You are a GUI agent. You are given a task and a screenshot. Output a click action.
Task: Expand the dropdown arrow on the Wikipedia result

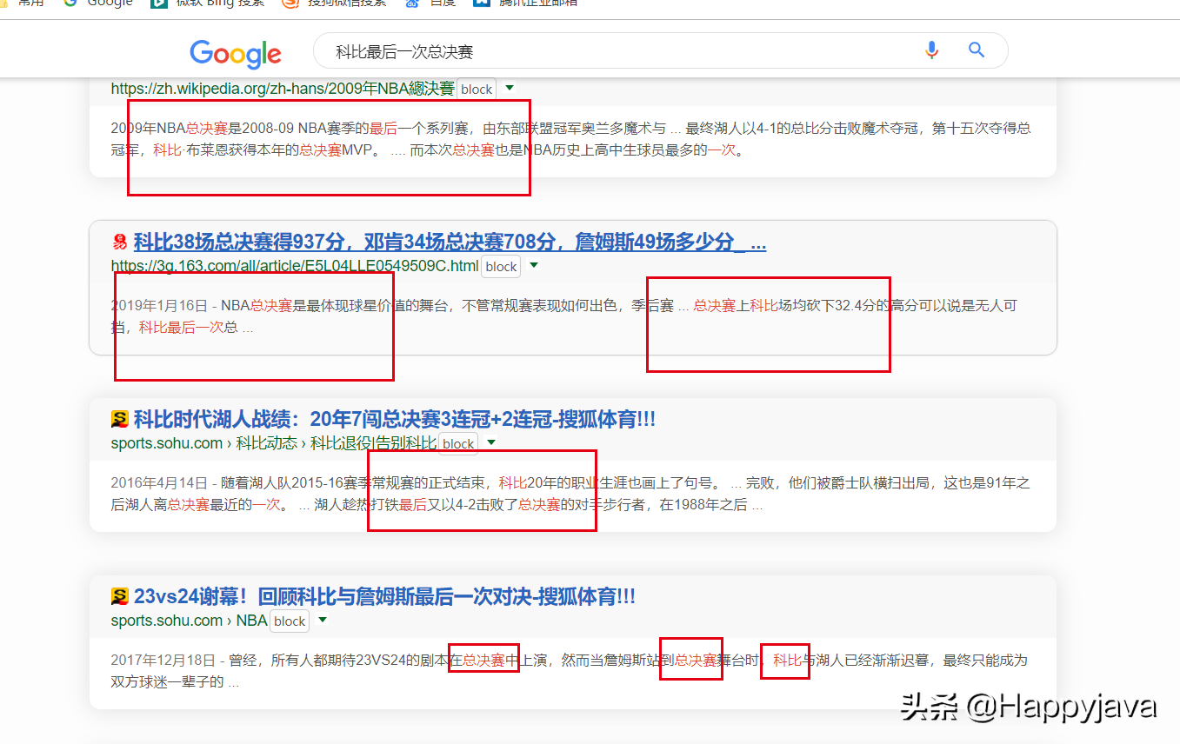[510, 89]
